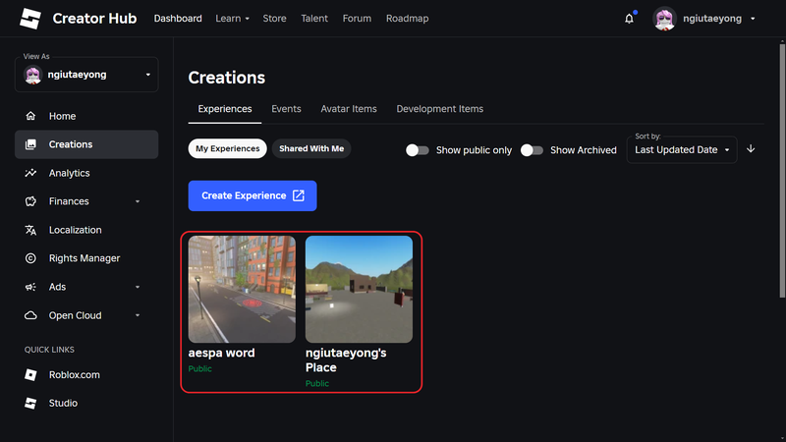The width and height of the screenshot is (786, 442).
Task: Open Analytics from the sidebar icon
Action: tap(30, 173)
